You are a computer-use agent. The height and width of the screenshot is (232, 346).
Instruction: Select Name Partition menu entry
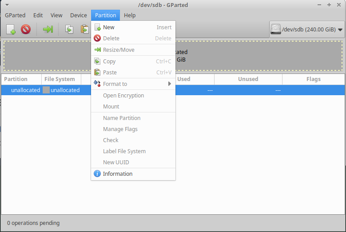(133, 118)
